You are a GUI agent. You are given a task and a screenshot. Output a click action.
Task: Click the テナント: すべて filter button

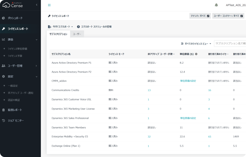coord(200,16)
